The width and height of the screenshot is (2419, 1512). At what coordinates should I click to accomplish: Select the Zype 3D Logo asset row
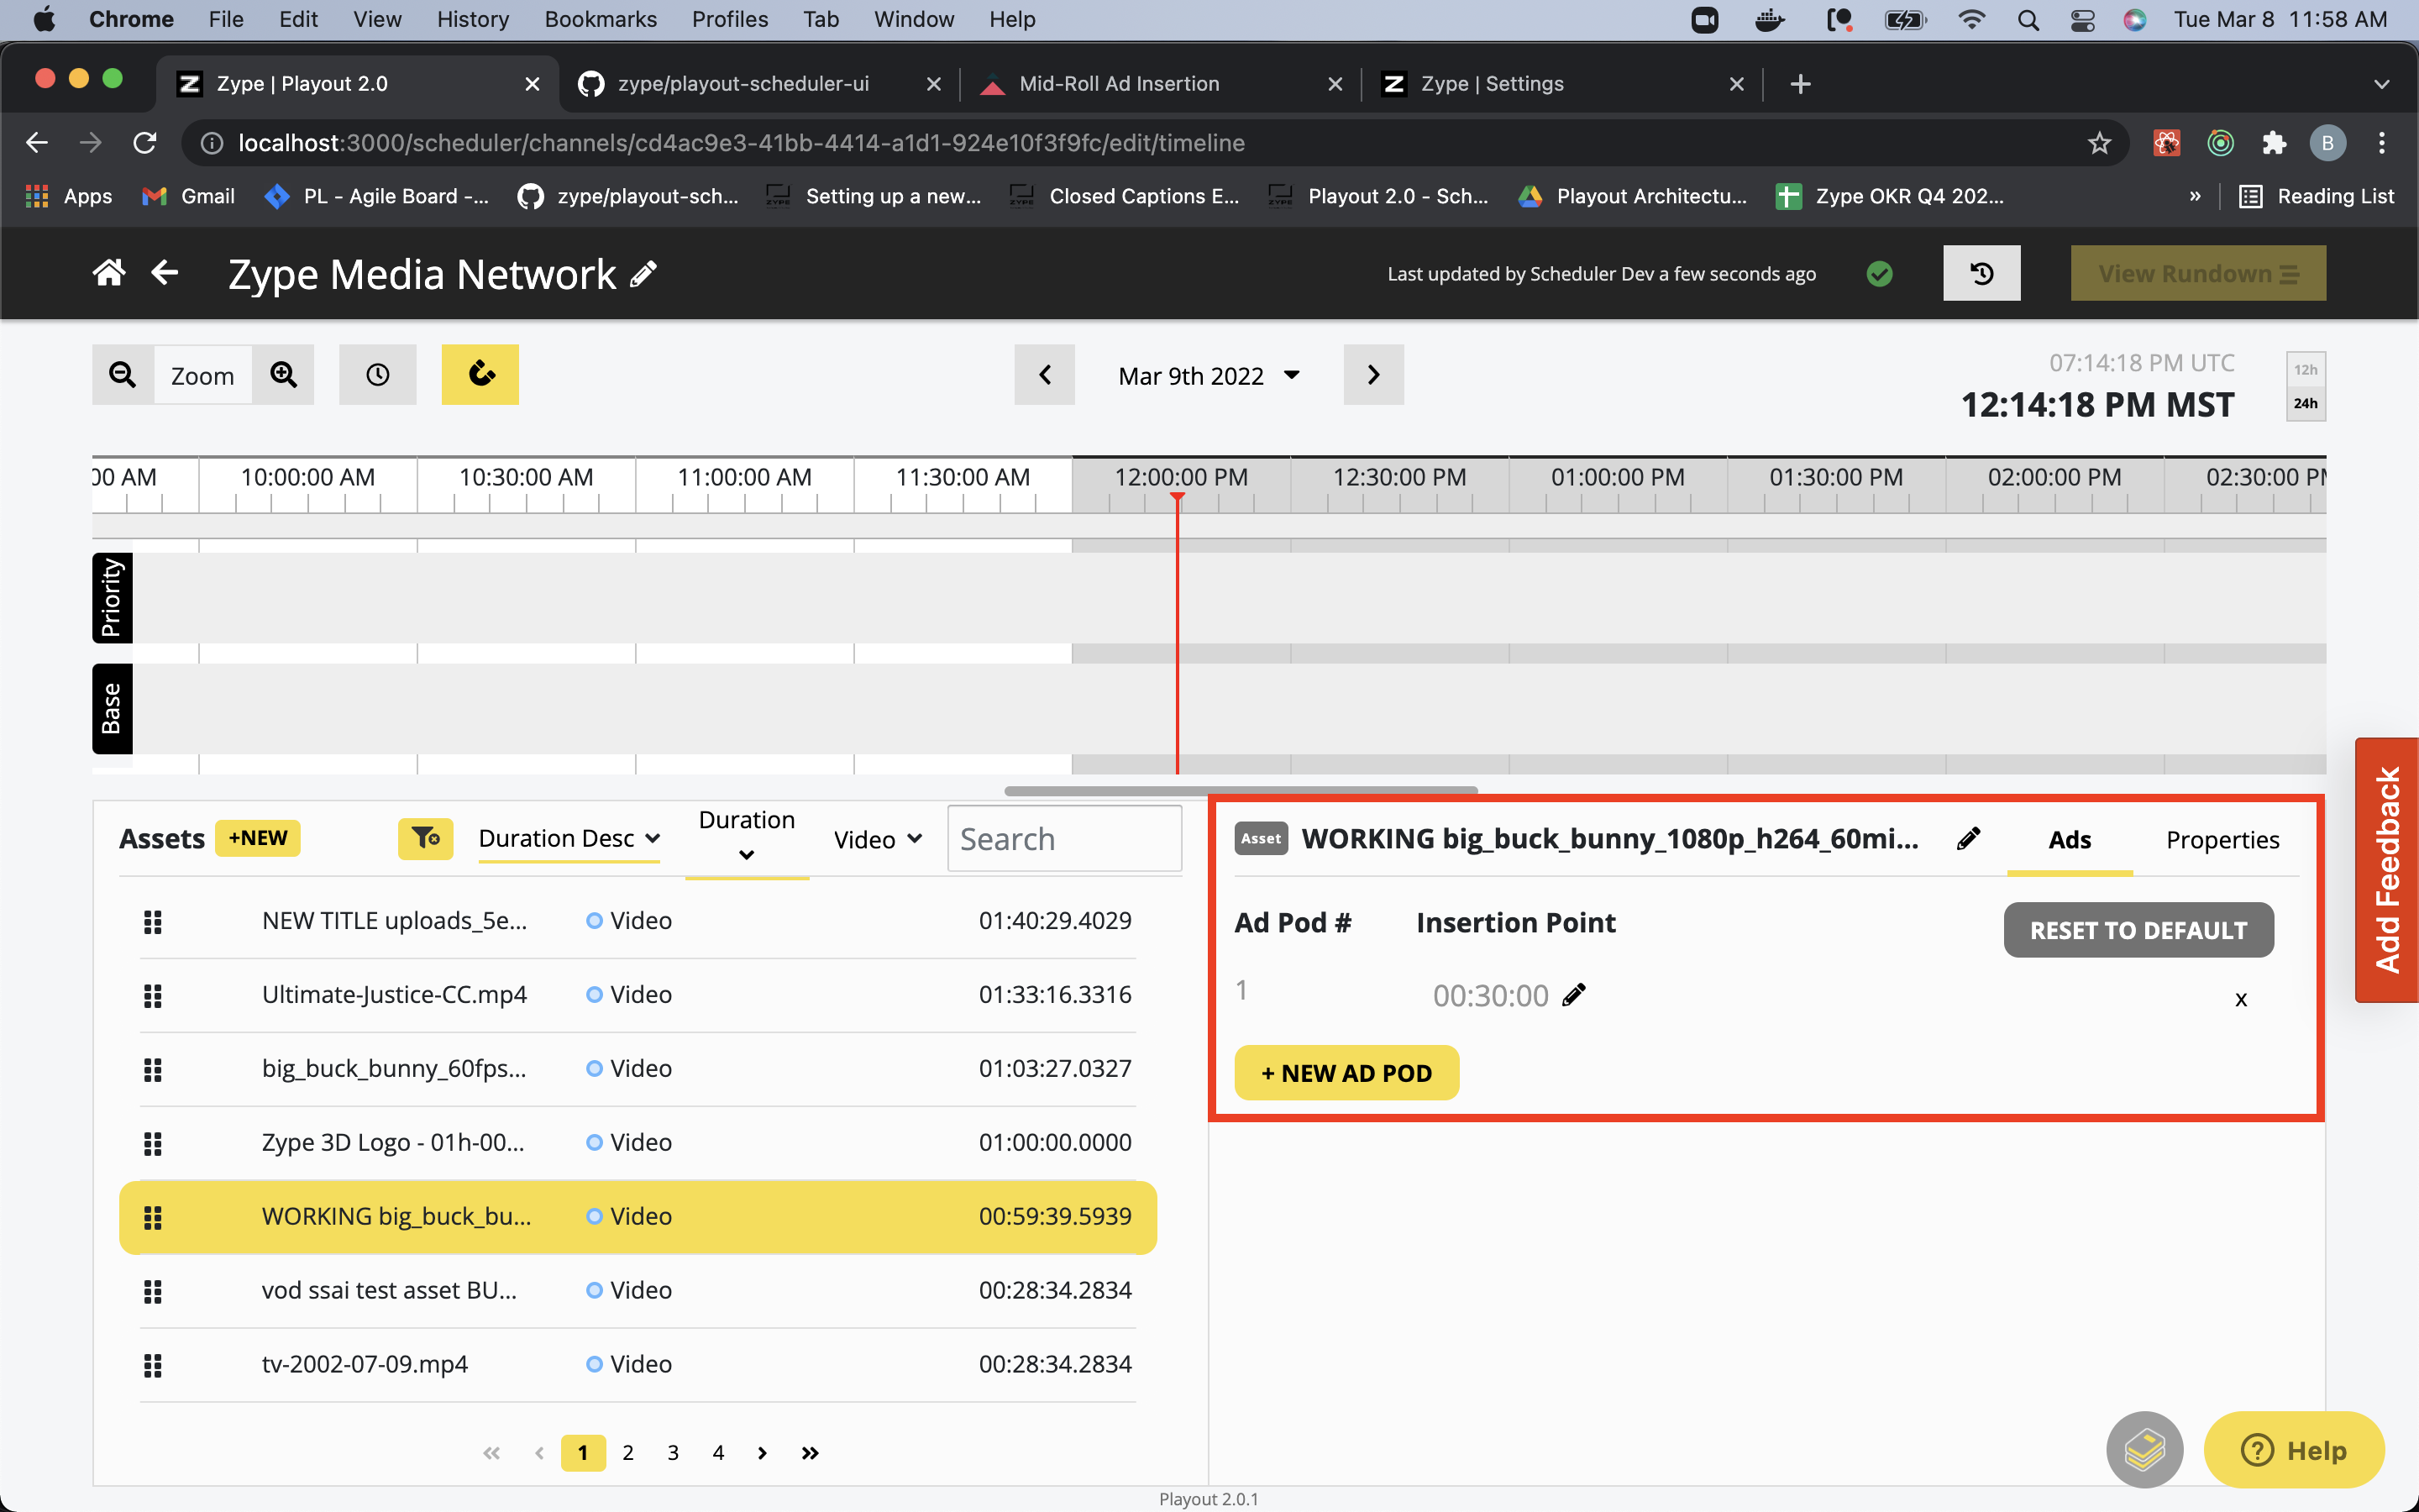click(638, 1143)
